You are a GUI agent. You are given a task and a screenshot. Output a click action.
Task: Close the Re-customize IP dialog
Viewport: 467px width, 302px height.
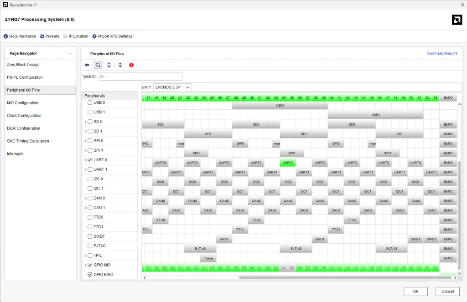click(x=462, y=5)
